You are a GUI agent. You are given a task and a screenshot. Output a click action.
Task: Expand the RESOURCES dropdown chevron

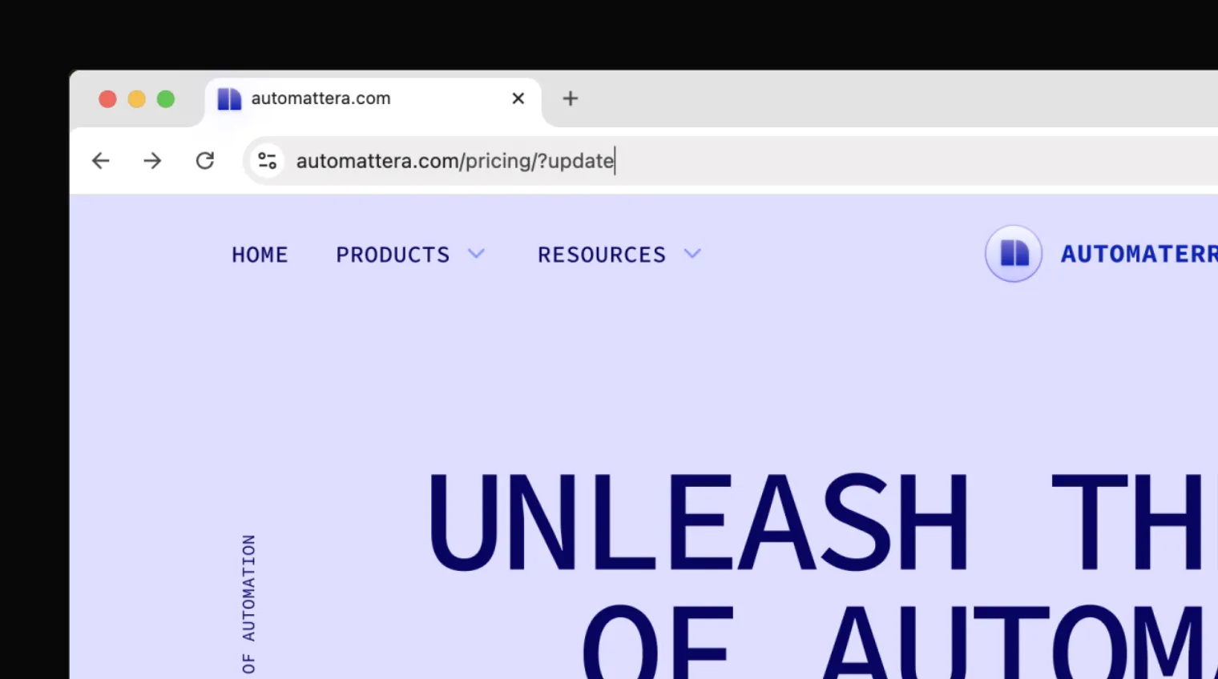692,254
